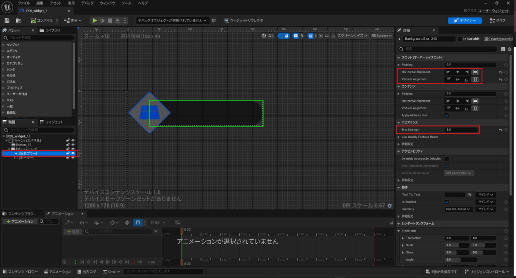Viewport: 516px width, 278px height.
Task: Switch to the ライブラリ (Library) tab
Action: click(52, 31)
